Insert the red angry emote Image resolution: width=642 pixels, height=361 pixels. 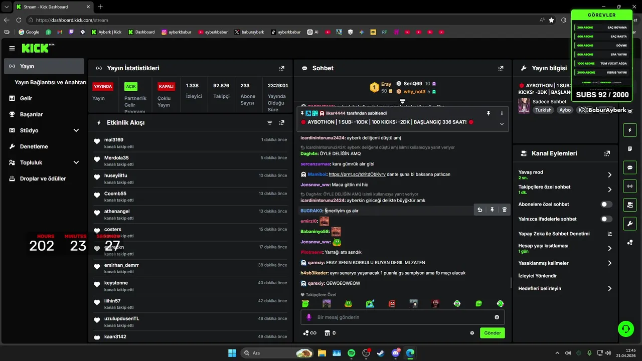[392, 303]
